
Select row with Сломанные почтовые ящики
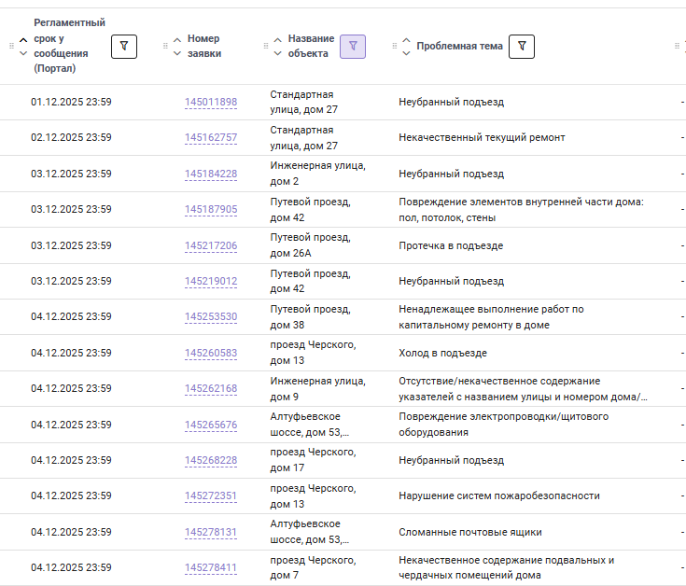343,532
